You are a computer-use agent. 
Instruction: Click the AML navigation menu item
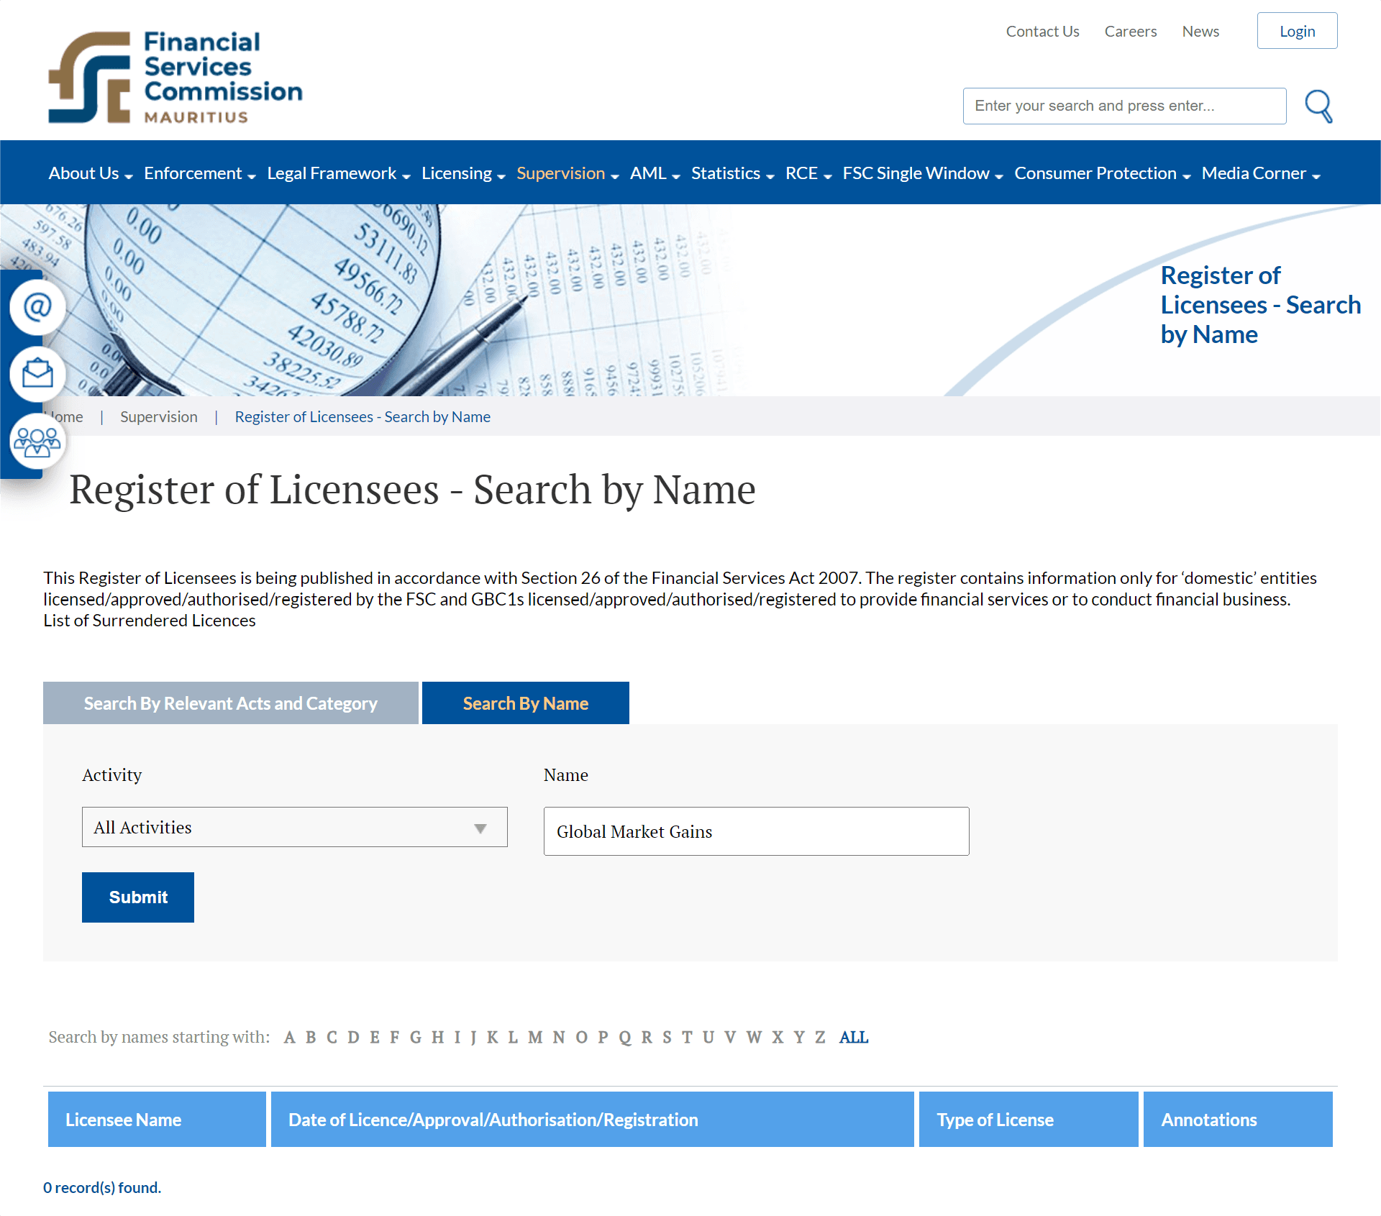tap(650, 173)
